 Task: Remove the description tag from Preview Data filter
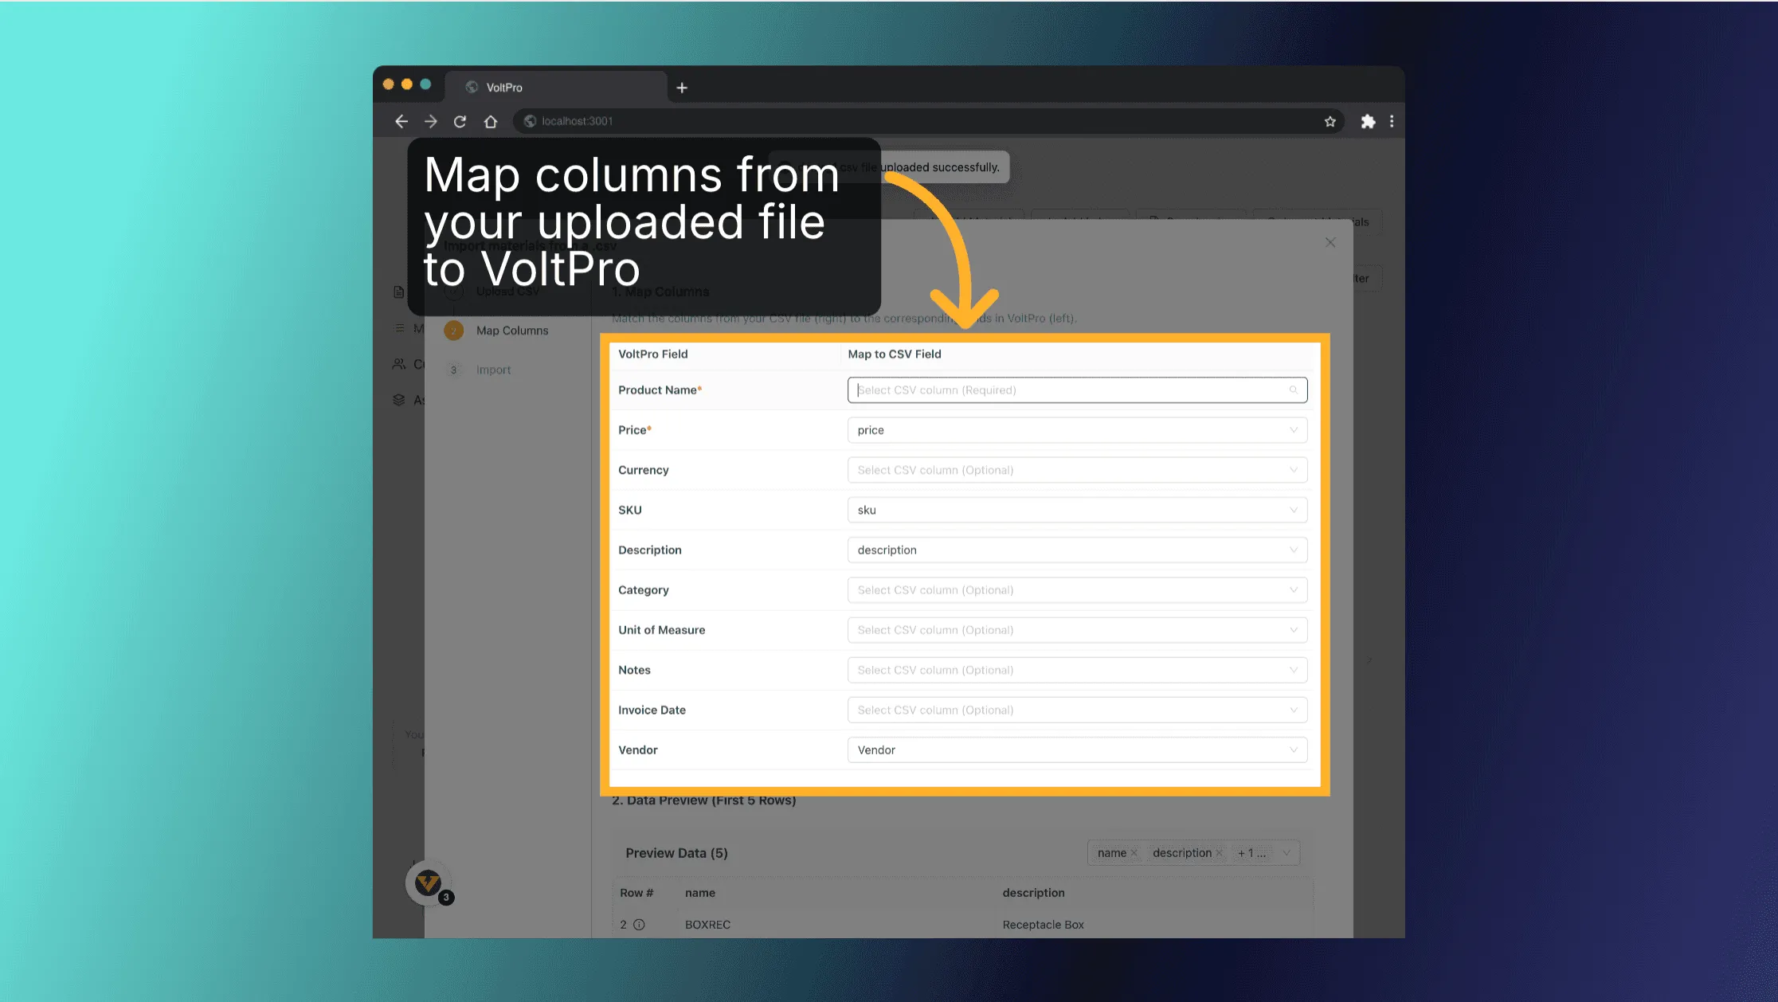click(1220, 853)
